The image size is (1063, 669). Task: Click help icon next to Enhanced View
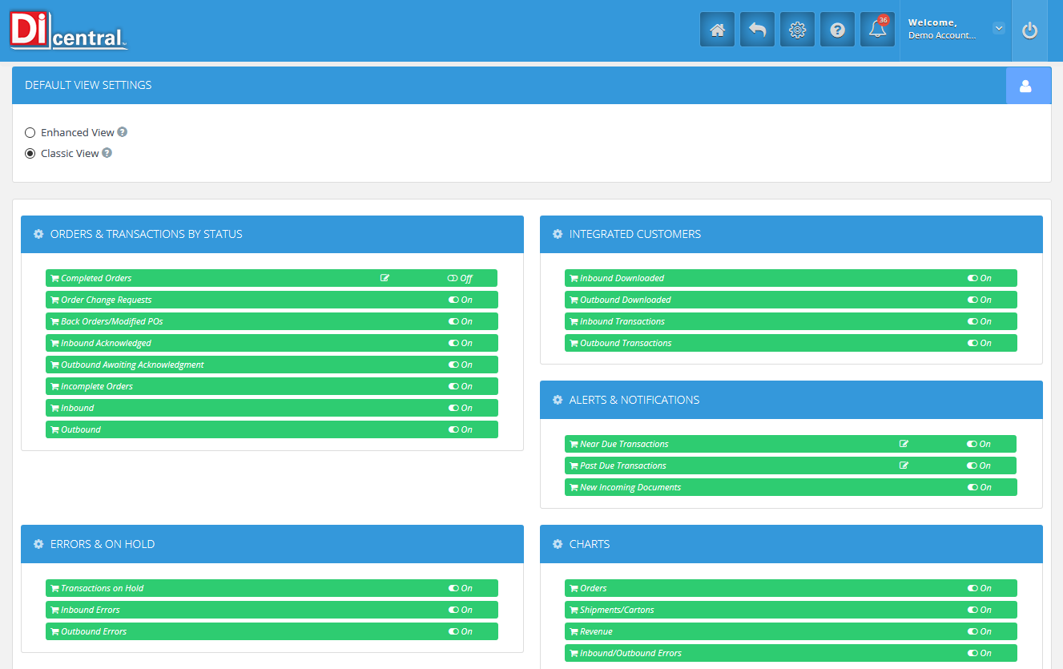pyautogui.click(x=123, y=132)
